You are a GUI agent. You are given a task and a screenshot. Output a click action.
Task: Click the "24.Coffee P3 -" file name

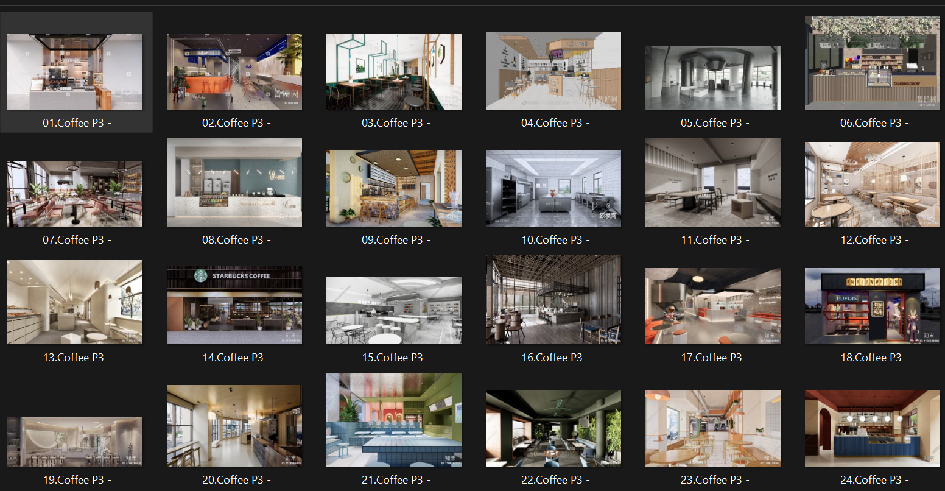(874, 480)
